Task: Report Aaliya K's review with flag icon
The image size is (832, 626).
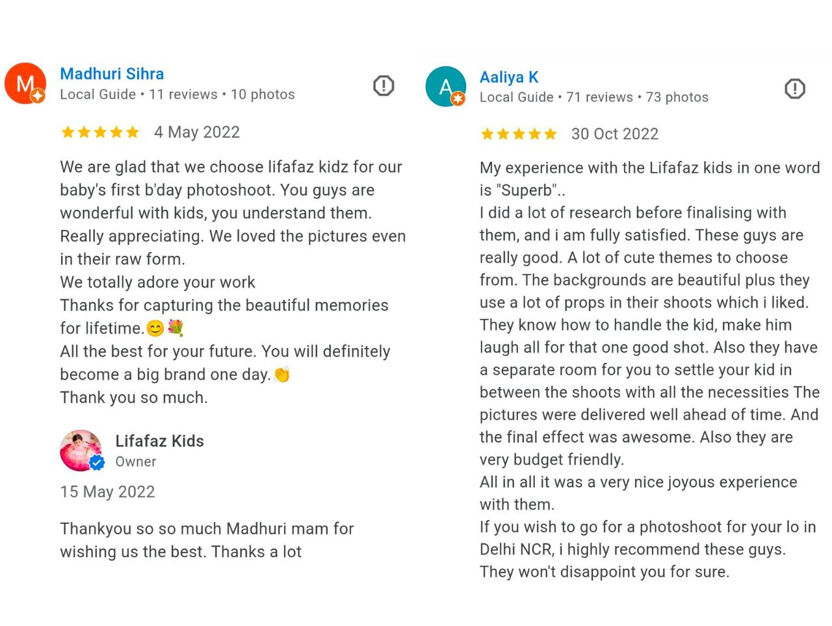Action: point(794,88)
